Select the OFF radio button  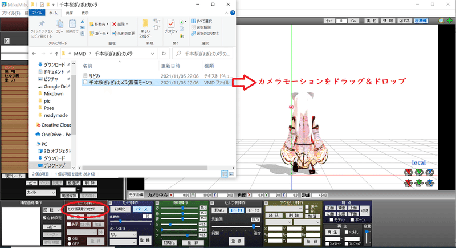[70, 243]
